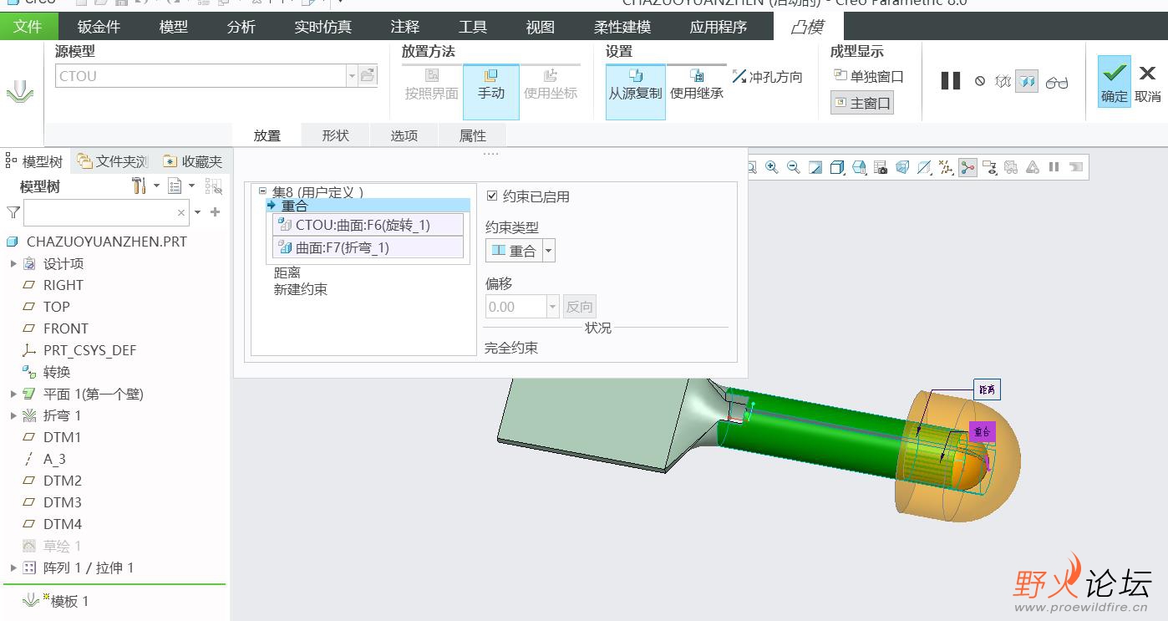The width and height of the screenshot is (1168, 621).
Task: Expand the 设计项 tree node
Action: click(13, 264)
